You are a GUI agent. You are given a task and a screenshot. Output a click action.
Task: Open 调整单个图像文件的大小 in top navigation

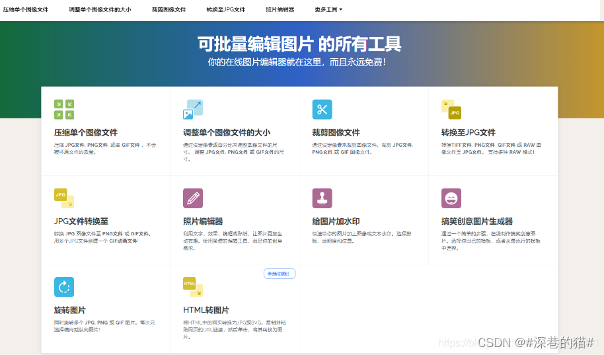[x=100, y=10]
